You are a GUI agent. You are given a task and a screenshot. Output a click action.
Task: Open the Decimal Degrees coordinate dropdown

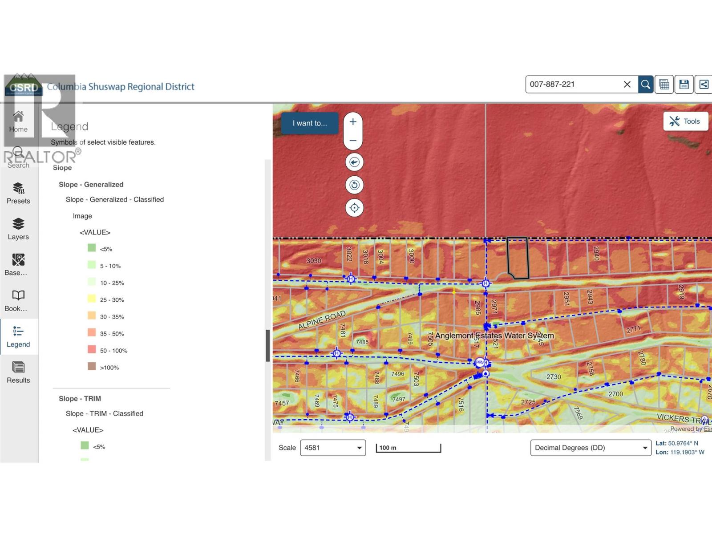[x=591, y=448]
